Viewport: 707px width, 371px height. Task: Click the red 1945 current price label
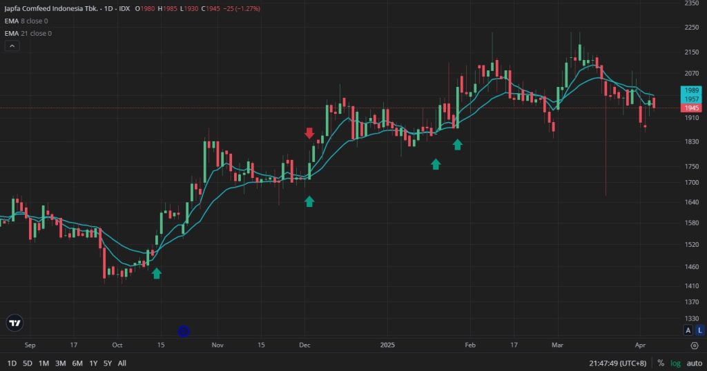(x=691, y=108)
